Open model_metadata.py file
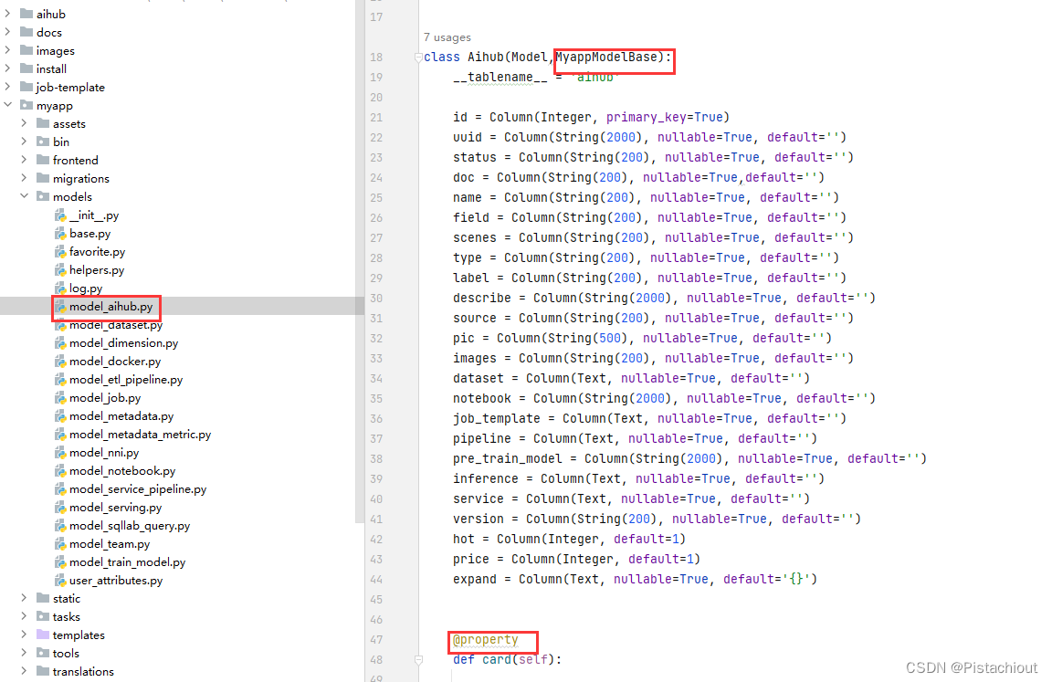The width and height of the screenshot is (1052, 682). click(x=121, y=415)
